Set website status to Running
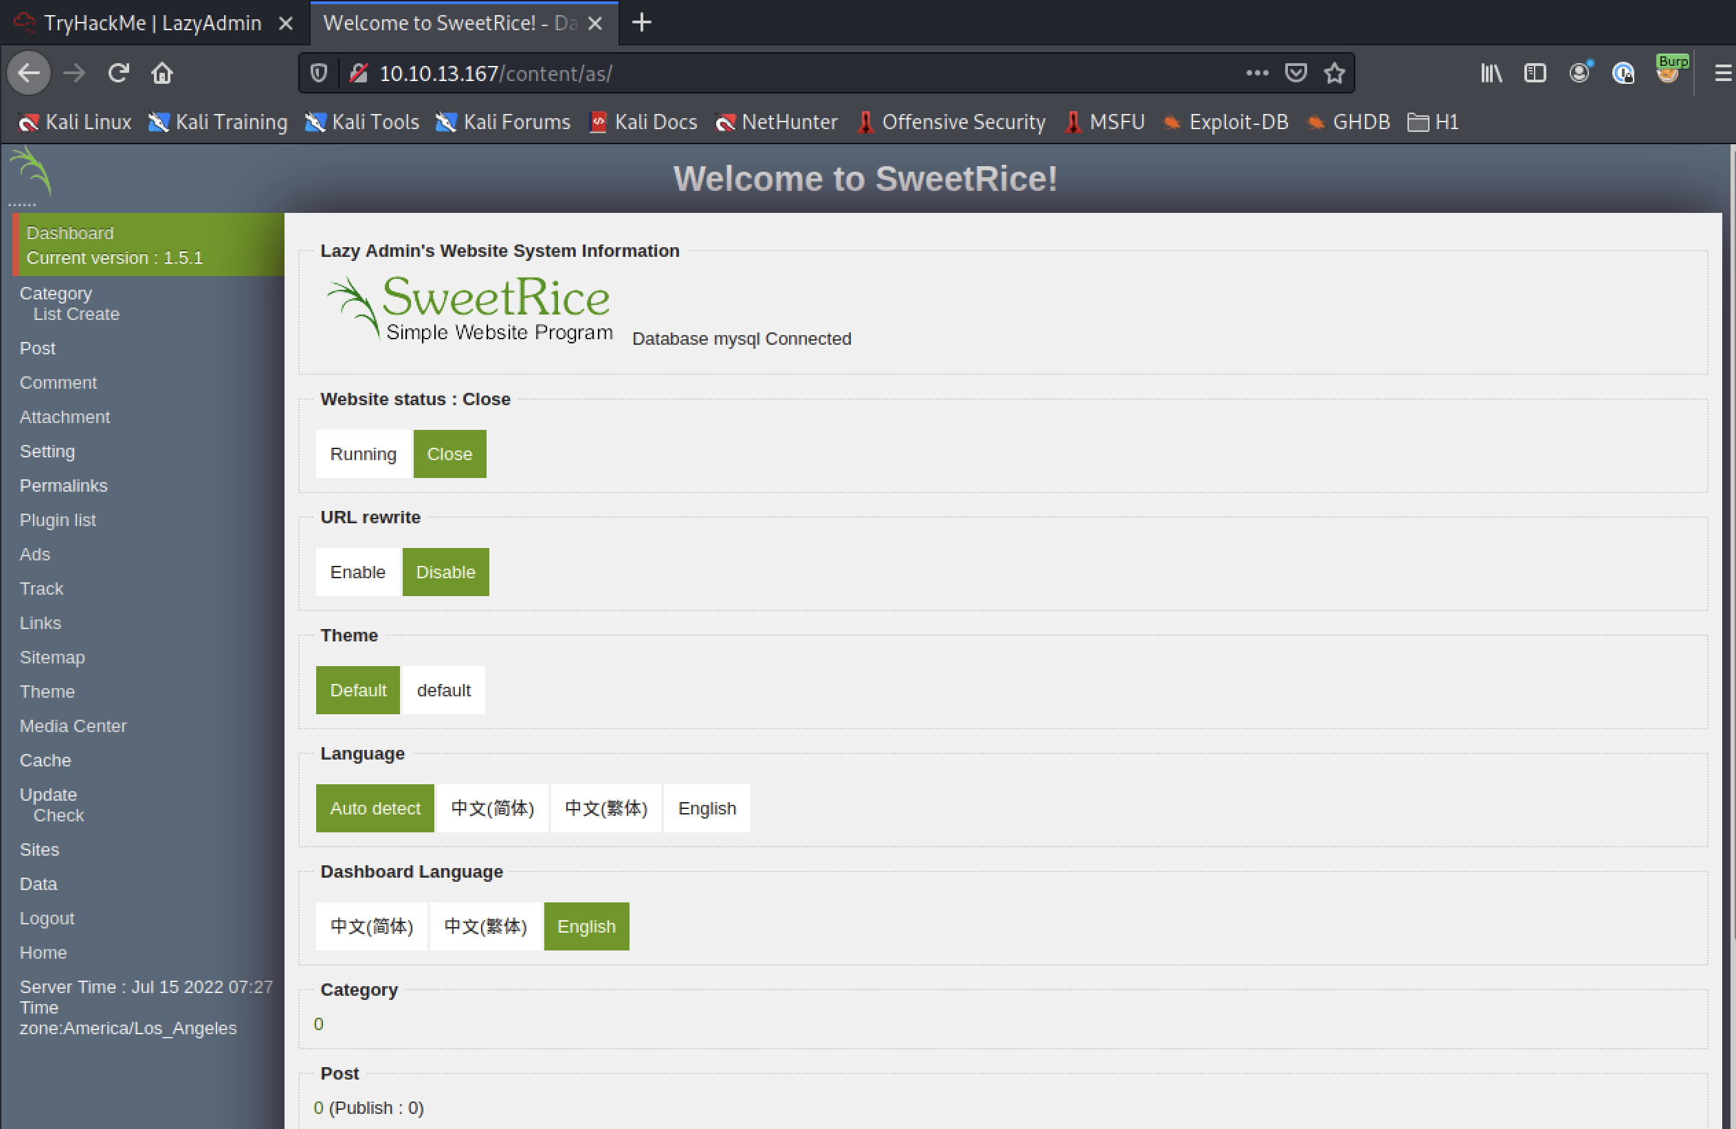This screenshot has width=1736, height=1129. (364, 453)
